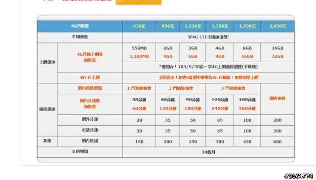Click the 網內分鐘數加倍送 row label
The width and height of the screenshot is (316, 180).
click(90, 104)
